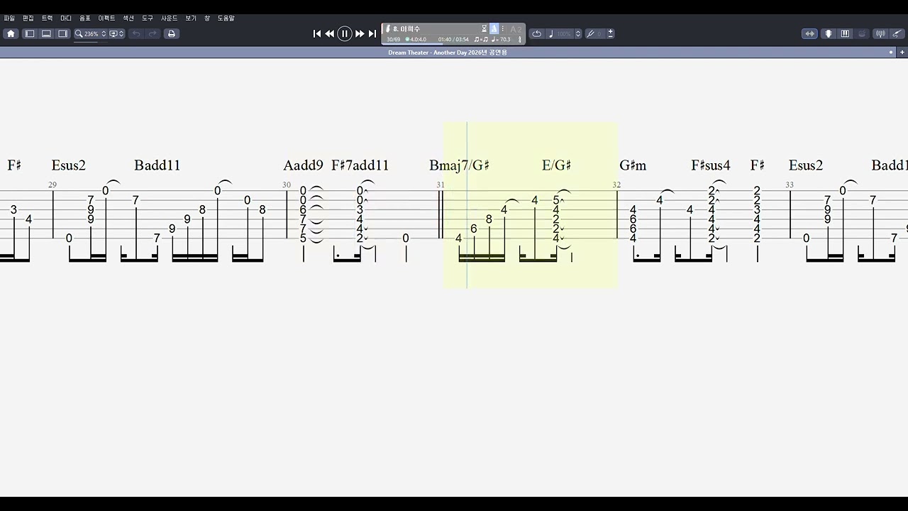Open the 창 menu
Image resolution: width=908 pixels, height=511 pixels.
(207, 18)
